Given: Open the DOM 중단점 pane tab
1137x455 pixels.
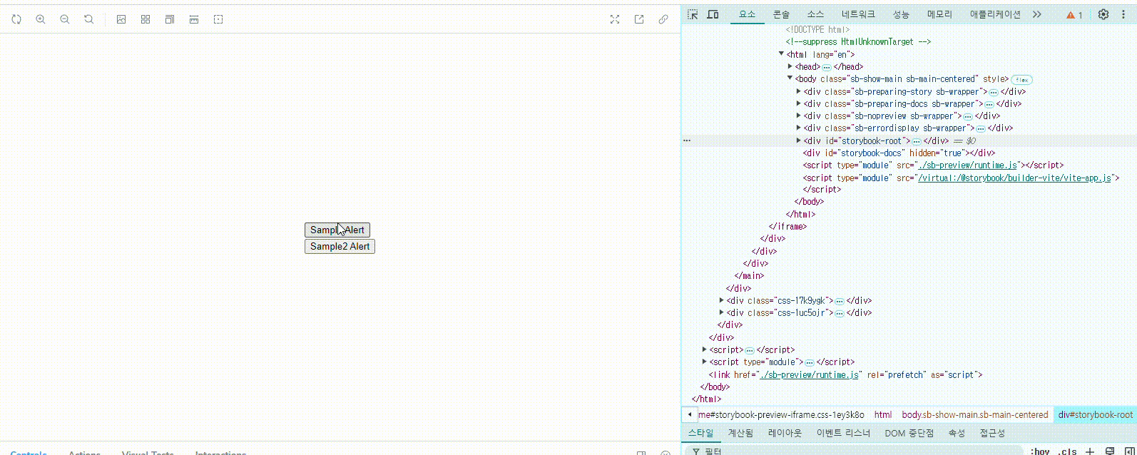Looking at the screenshot, I should click(x=909, y=433).
